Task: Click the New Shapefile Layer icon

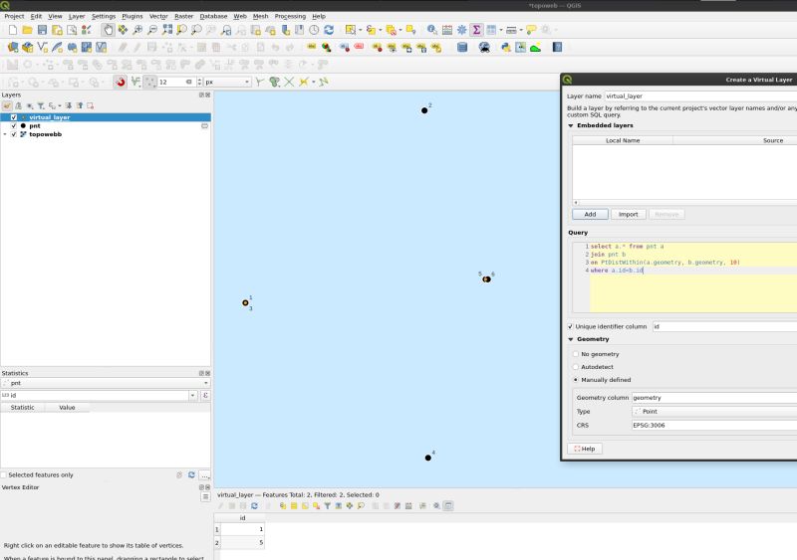Action: point(42,48)
